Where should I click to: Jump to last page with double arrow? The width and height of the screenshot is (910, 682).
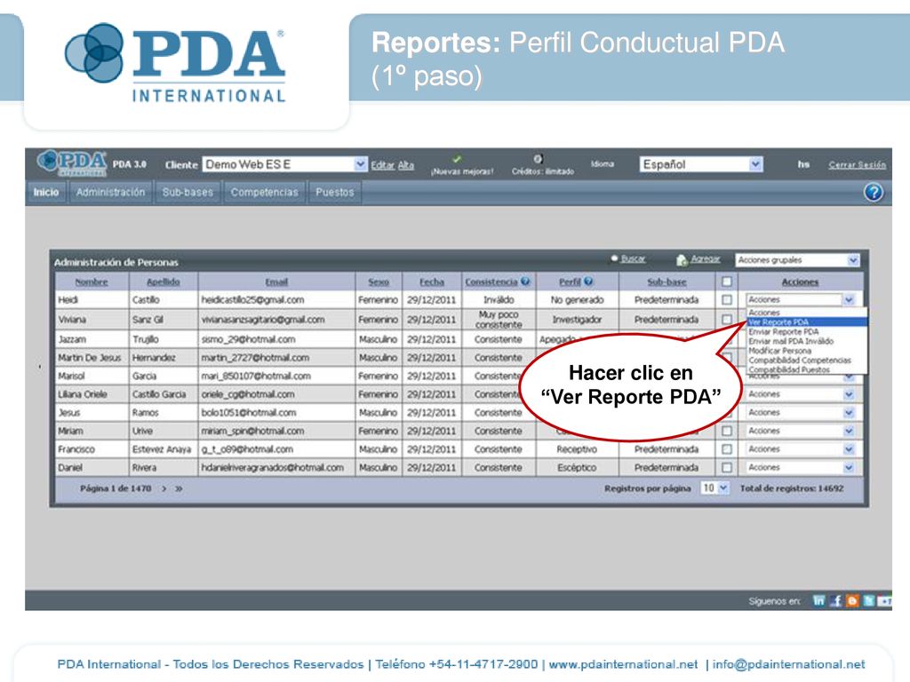pyautogui.click(x=179, y=489)
